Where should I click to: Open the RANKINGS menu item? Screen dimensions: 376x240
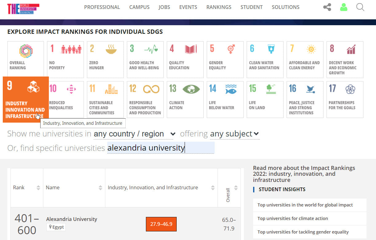(x=219, y=7)
